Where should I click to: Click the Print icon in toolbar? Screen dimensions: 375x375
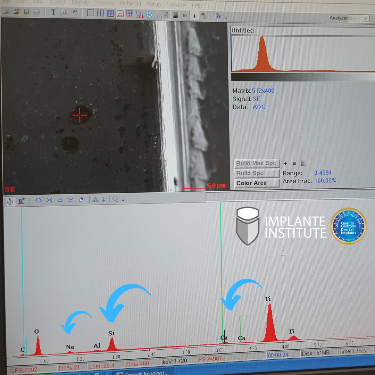pos(36,12)
